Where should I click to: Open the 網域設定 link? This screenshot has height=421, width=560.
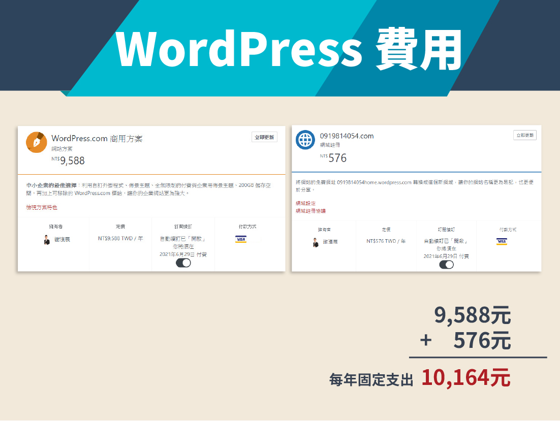[x=306, y=203]
